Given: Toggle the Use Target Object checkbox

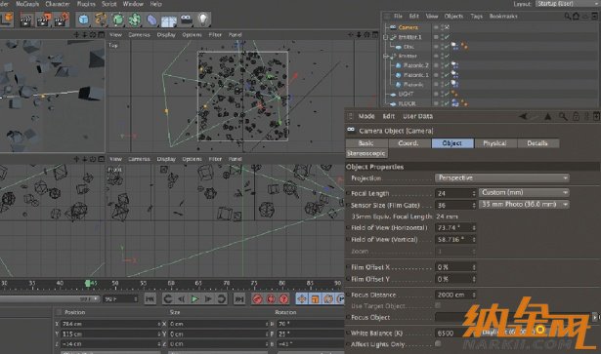Looking at the screenshot, I should point(438,306).
